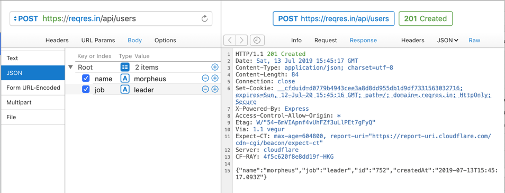Click the job key cell
505x193 pixels.
[x=100, y=90]
